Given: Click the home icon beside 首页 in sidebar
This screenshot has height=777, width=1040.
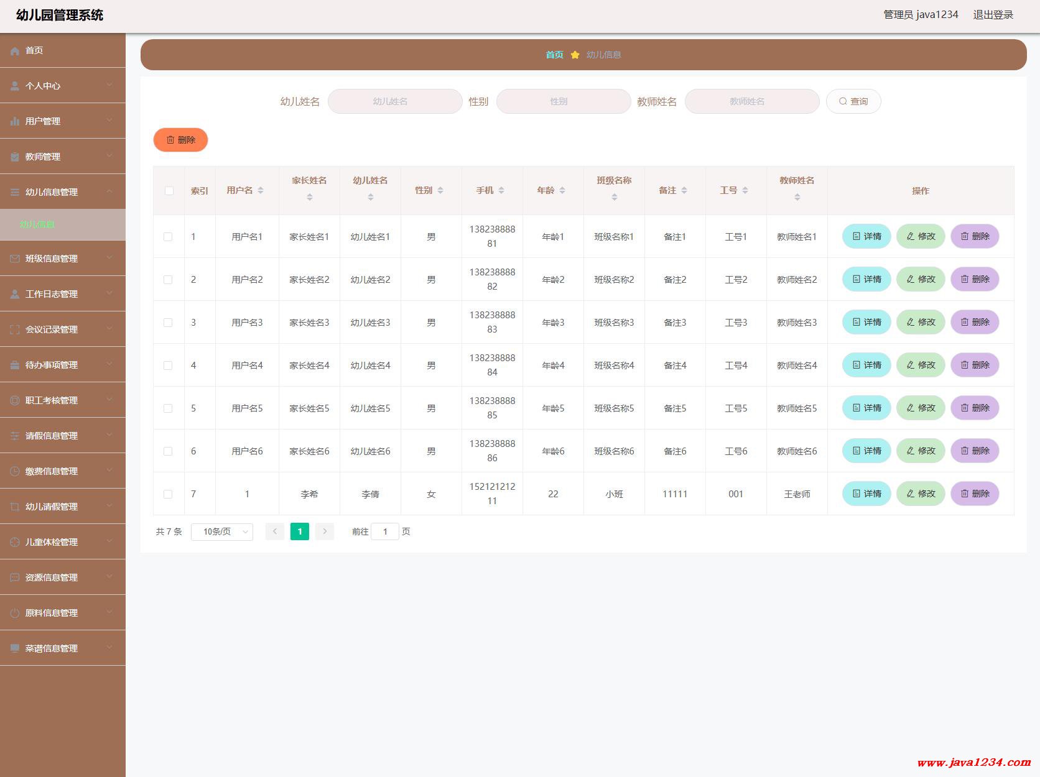Looking at the screenshot, I should [x=15, y=51].
